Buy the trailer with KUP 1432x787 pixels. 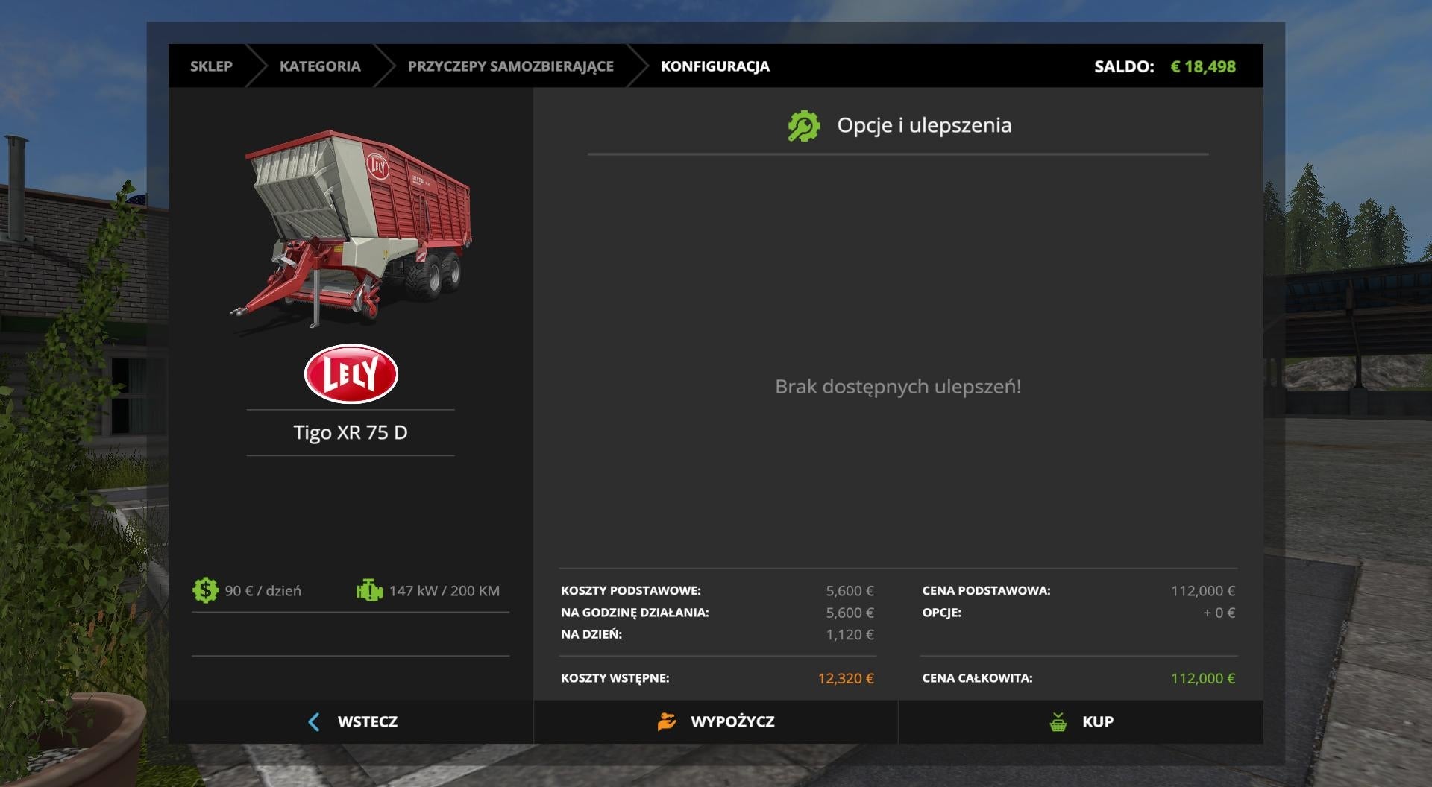pyautogui.click(x=1081, y=721)
